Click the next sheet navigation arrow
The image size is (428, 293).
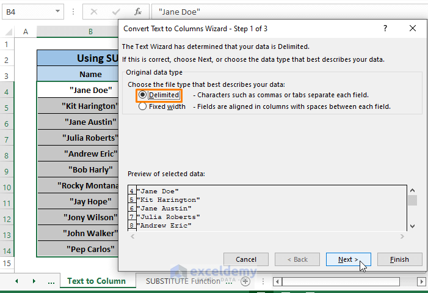pos(34,281)
